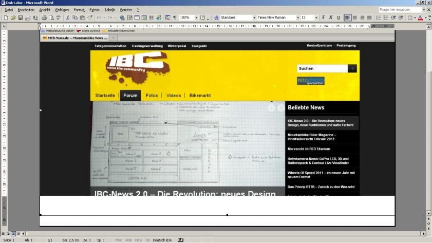Screen dimensions: 432x243
Task: Open the Extras menu
Action: tap(95, 10)
